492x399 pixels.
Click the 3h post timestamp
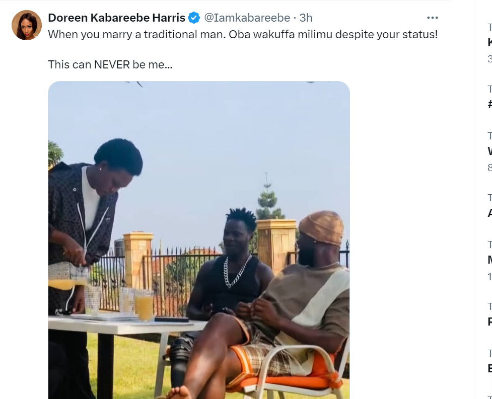(x=306, y=18)
